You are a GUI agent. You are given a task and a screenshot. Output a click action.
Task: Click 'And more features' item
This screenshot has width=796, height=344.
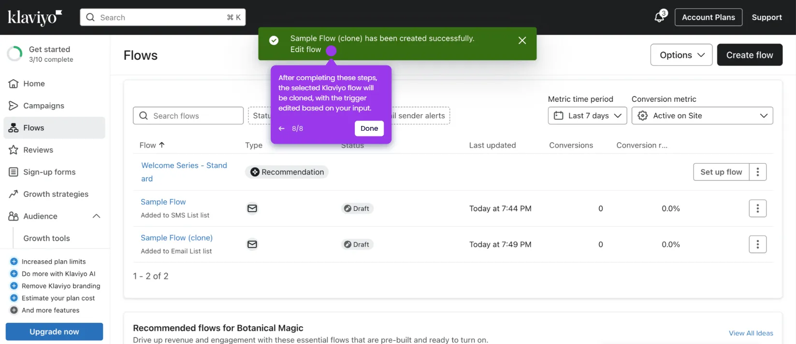point(50,310)
